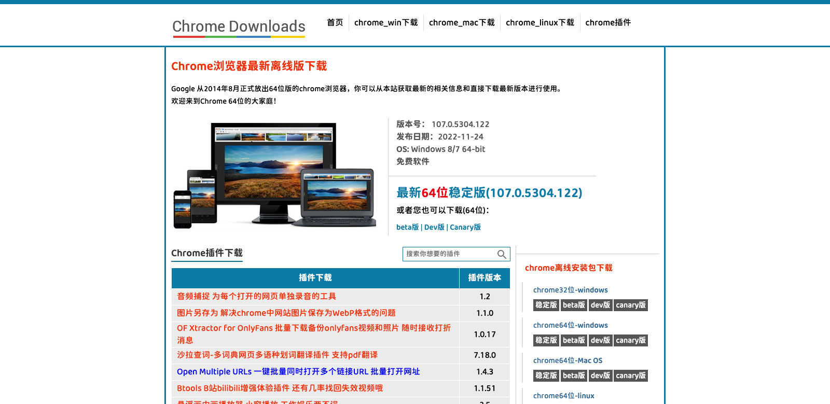Viewport: 830px width, 404px height.
Task: Go to chrome_mac下载 navigation item
Action: 462,23
